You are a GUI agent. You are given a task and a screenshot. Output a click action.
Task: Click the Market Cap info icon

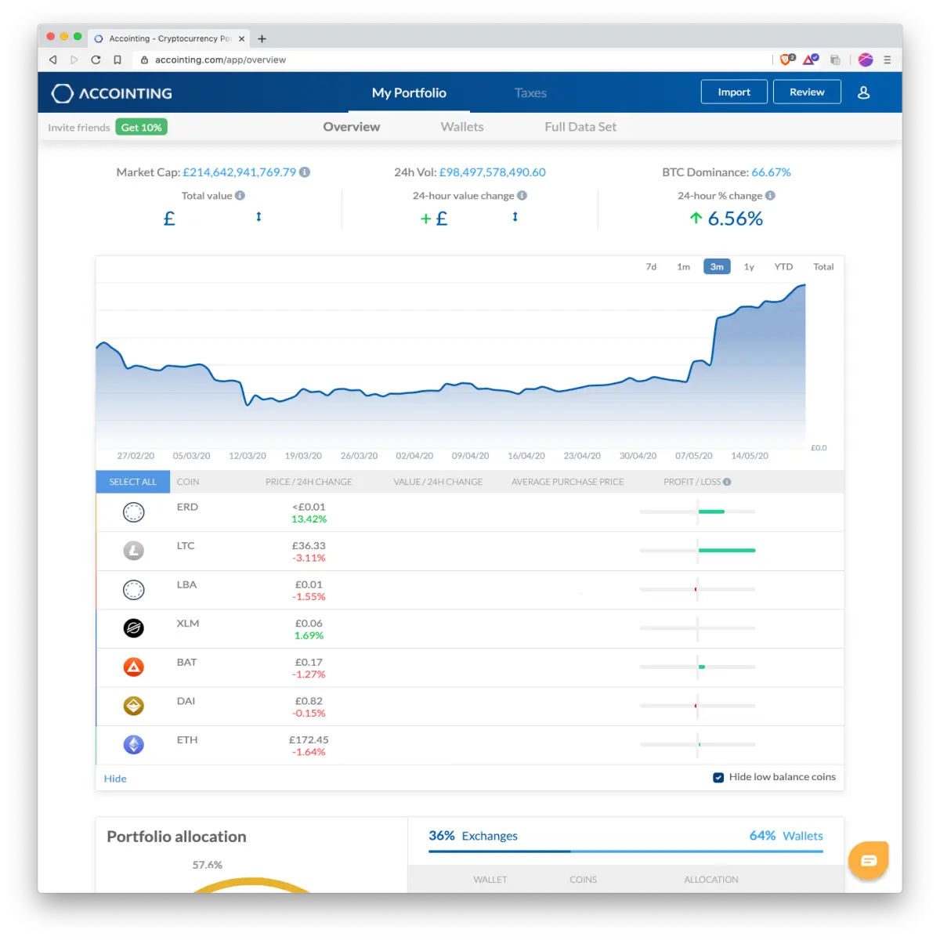pyautogui.click(x=305, y=172)
